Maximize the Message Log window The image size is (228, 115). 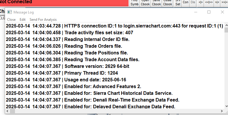pos(209,12)
